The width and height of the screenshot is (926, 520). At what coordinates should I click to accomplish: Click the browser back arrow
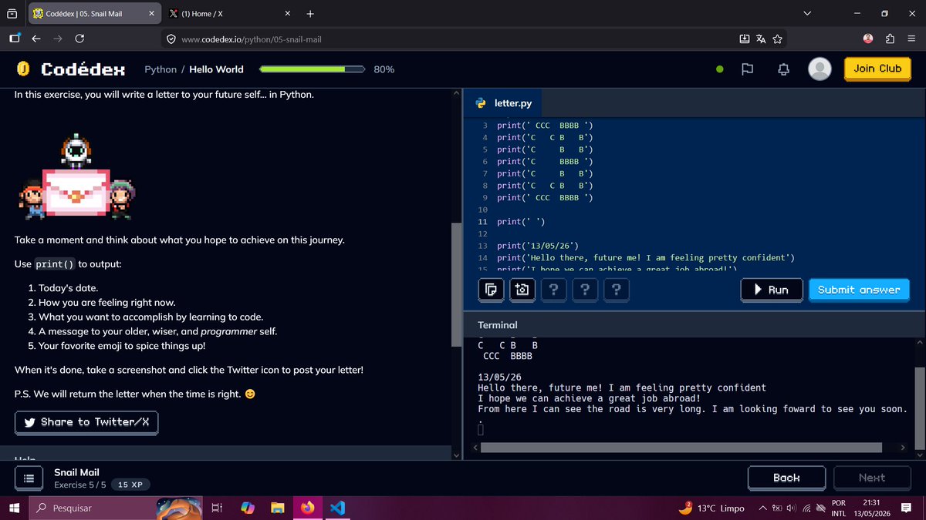tap(36, 38)
